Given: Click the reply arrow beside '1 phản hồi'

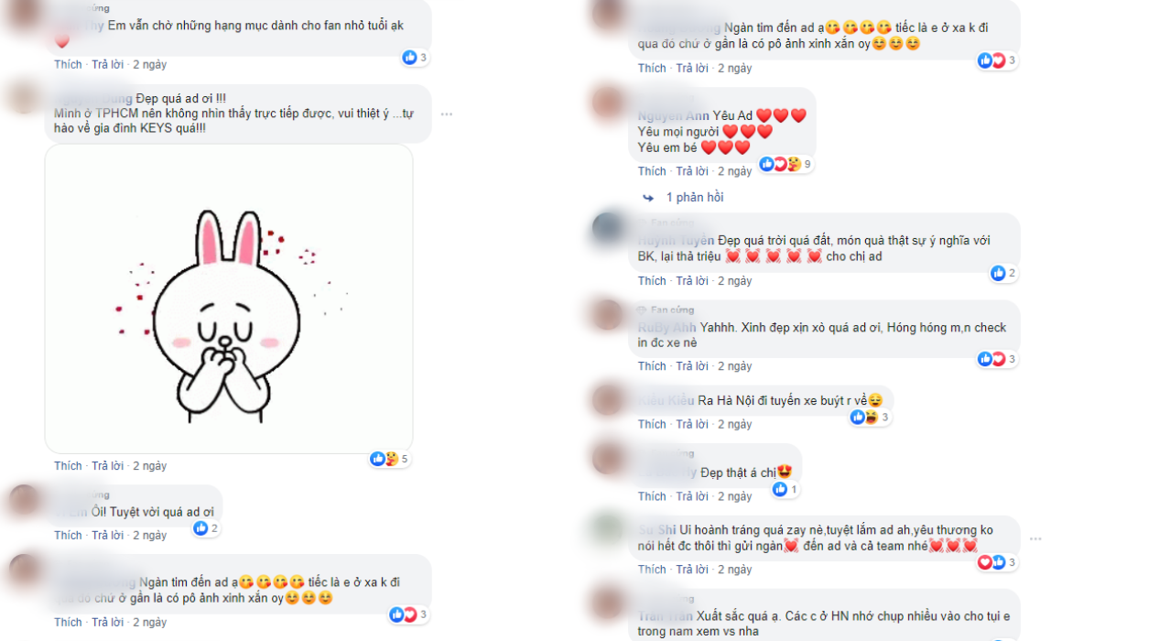Looking at the screenshot, I should coord(648,197).
